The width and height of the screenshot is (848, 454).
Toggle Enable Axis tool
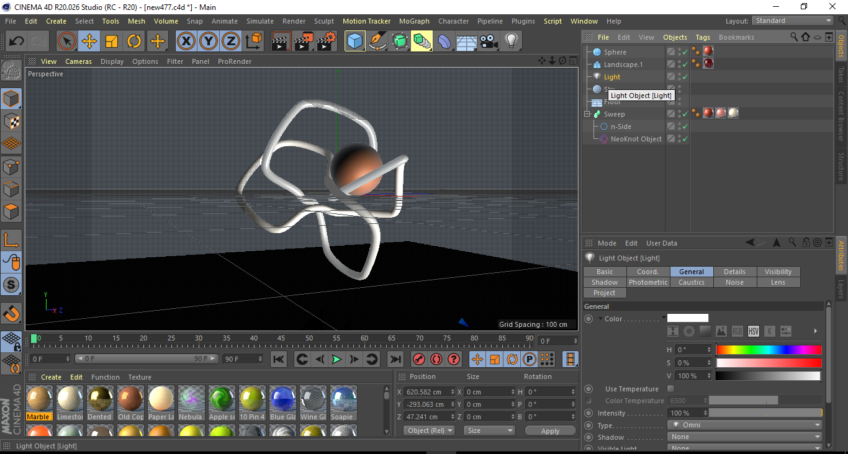tap(11, 239)
